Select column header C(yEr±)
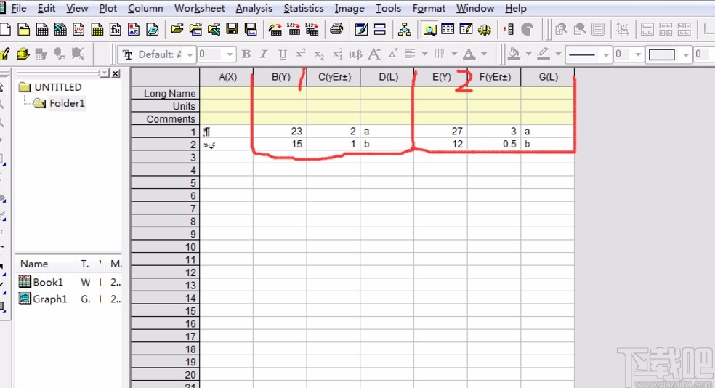 pyautogui.click(x=334, y=77)
